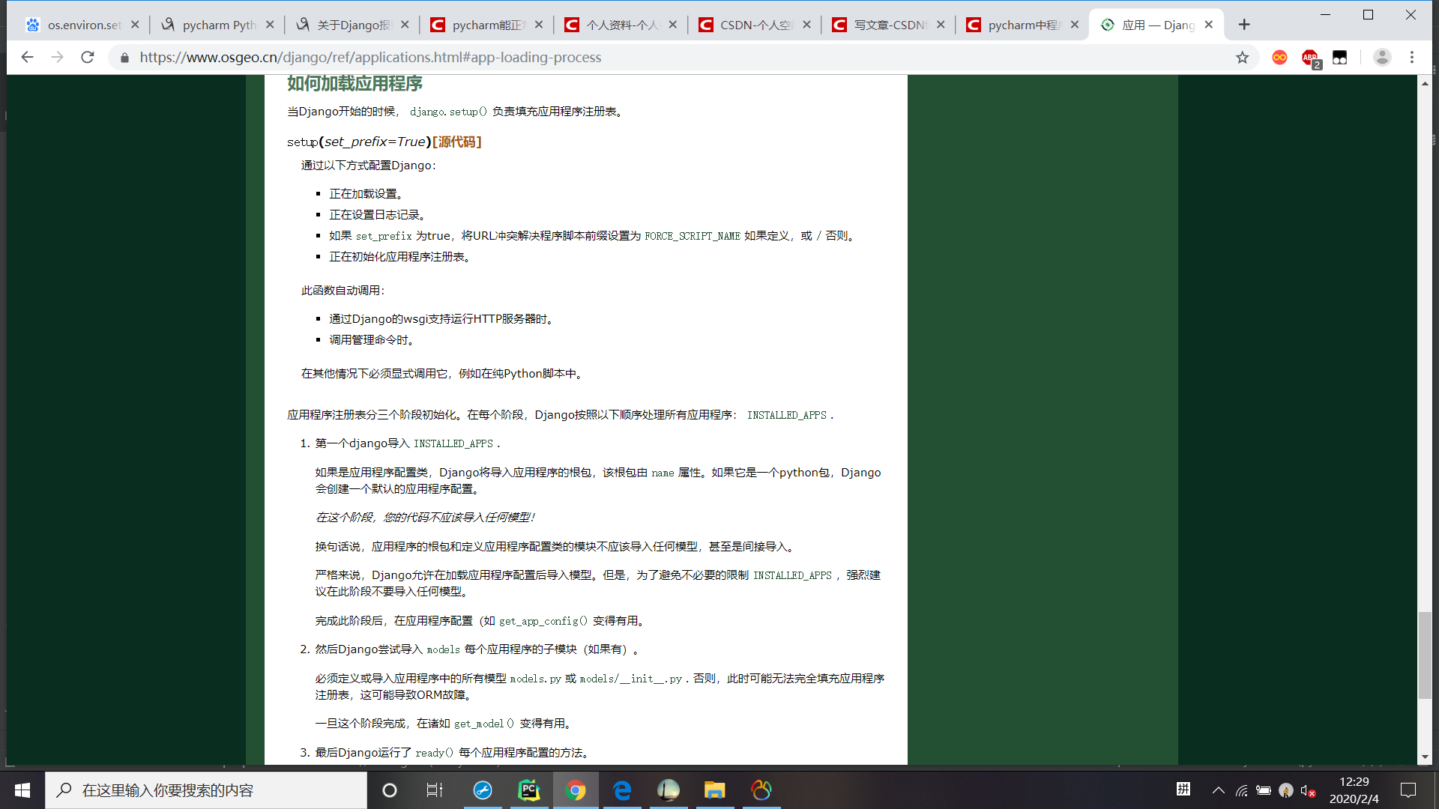
Task: Open Chrome profile avatar menu
Action: pos(1382,58)
